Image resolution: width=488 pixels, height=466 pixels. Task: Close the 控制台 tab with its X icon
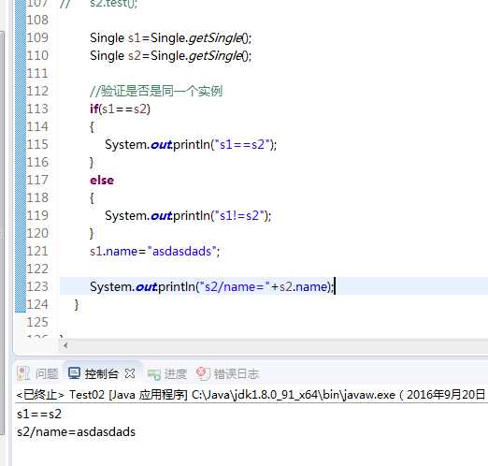click(x=130, y=373)
